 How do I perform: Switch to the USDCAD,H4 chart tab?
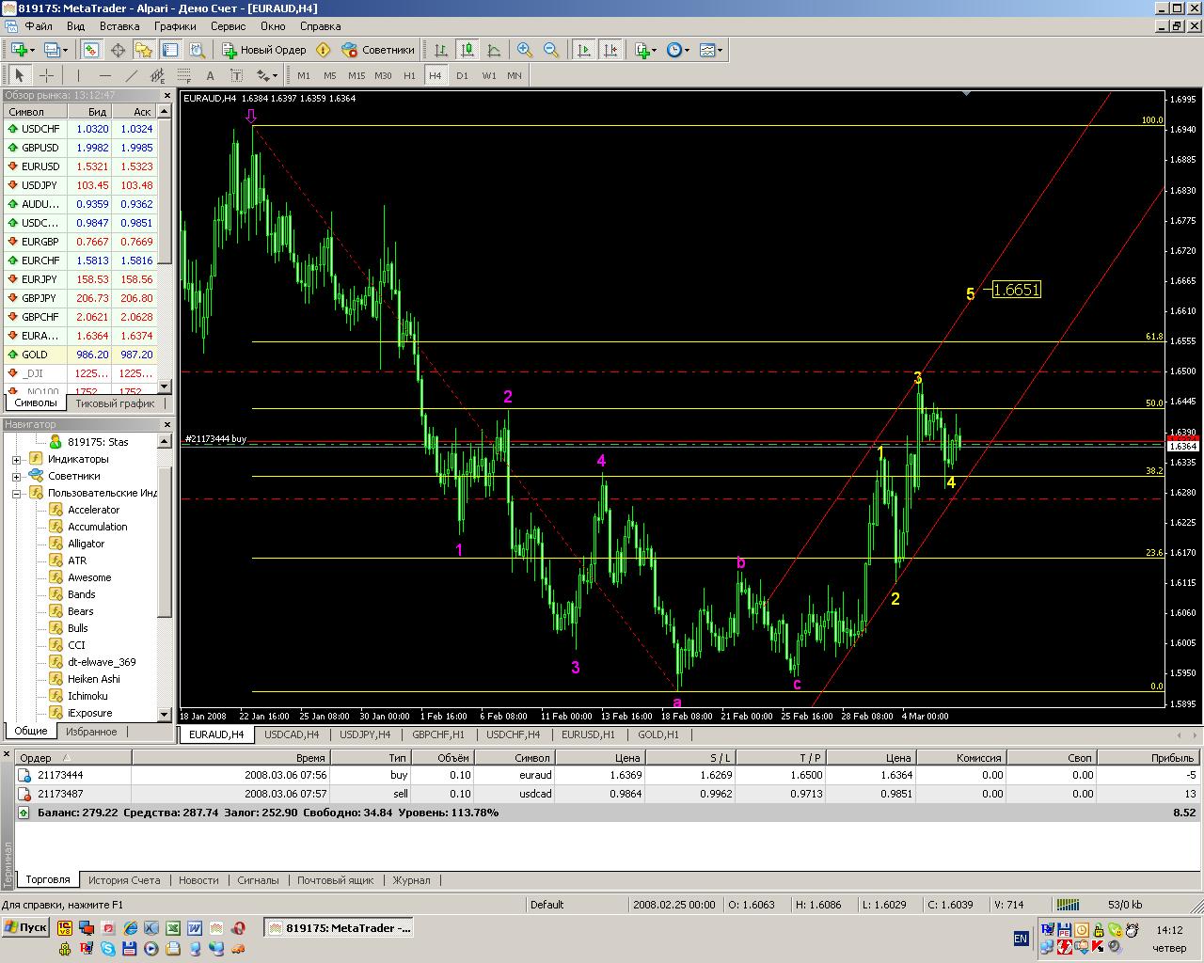tap(292, 734)
